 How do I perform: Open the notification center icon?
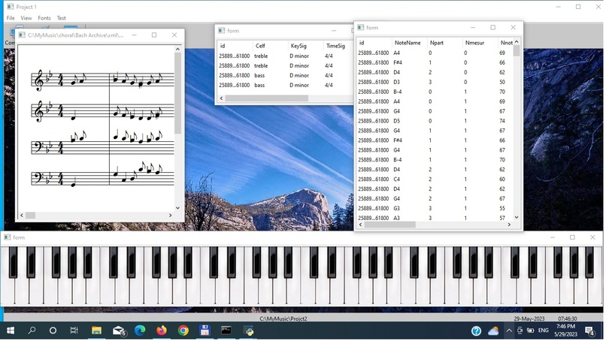click(x=589, y=331)
